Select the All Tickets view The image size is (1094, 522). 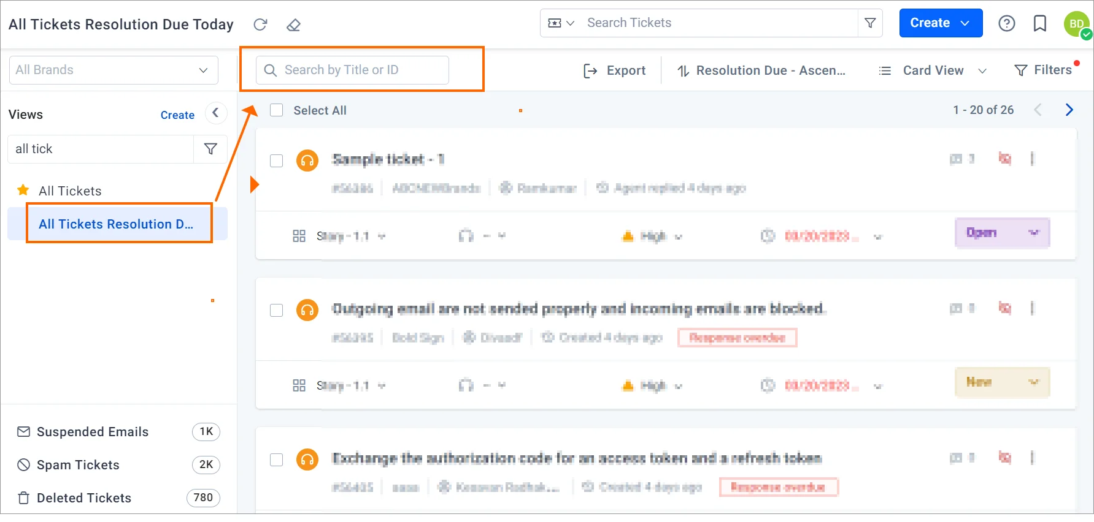70,191
